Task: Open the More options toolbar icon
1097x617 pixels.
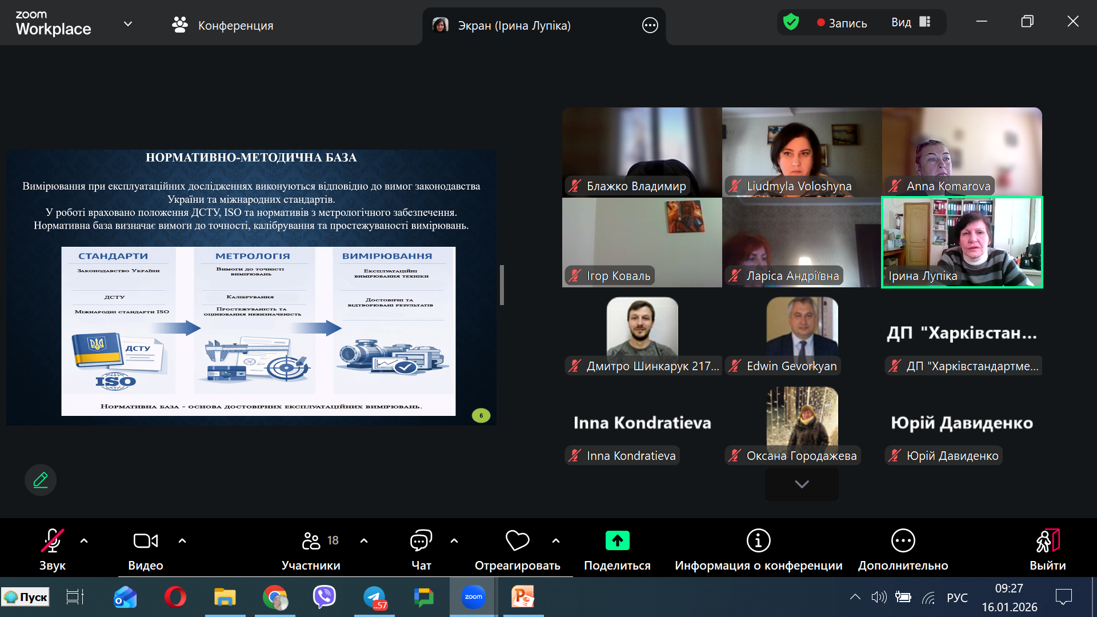Action: coord(903,541)
